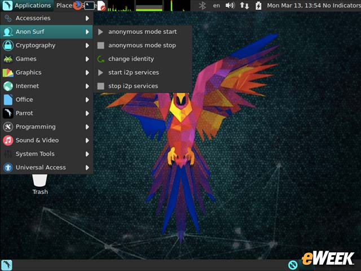Click the System Tools sliders icon

click(8, 154)
